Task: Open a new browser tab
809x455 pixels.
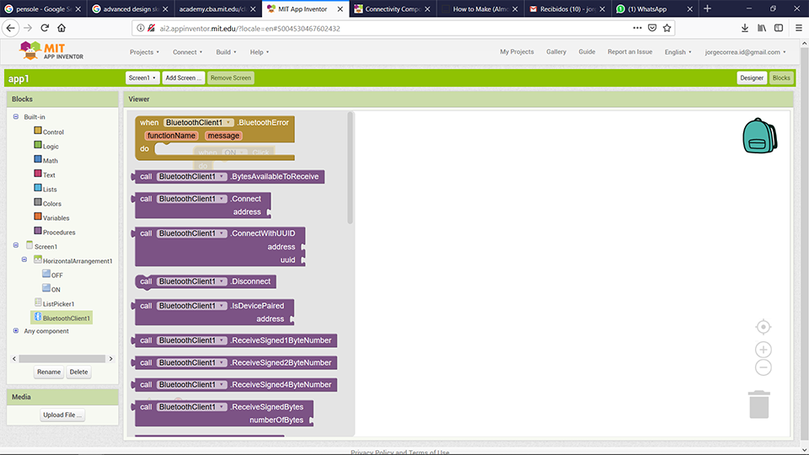Action: (x=707, y=8)
